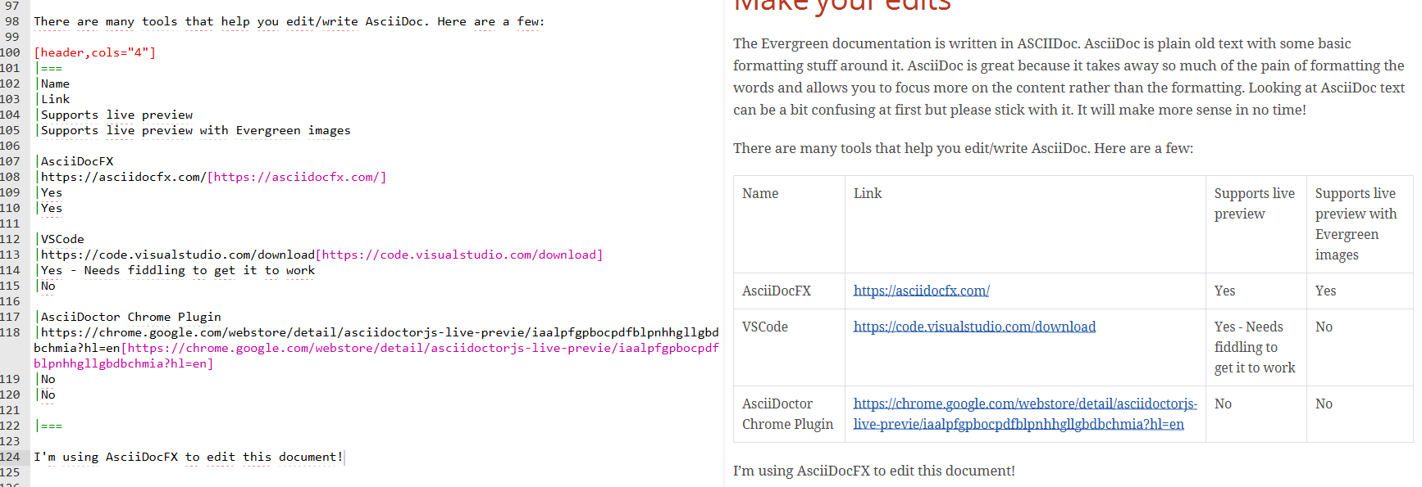Click line number 112 in editor gutter
The image size is (1422, 487).
[x=11, y=239]
